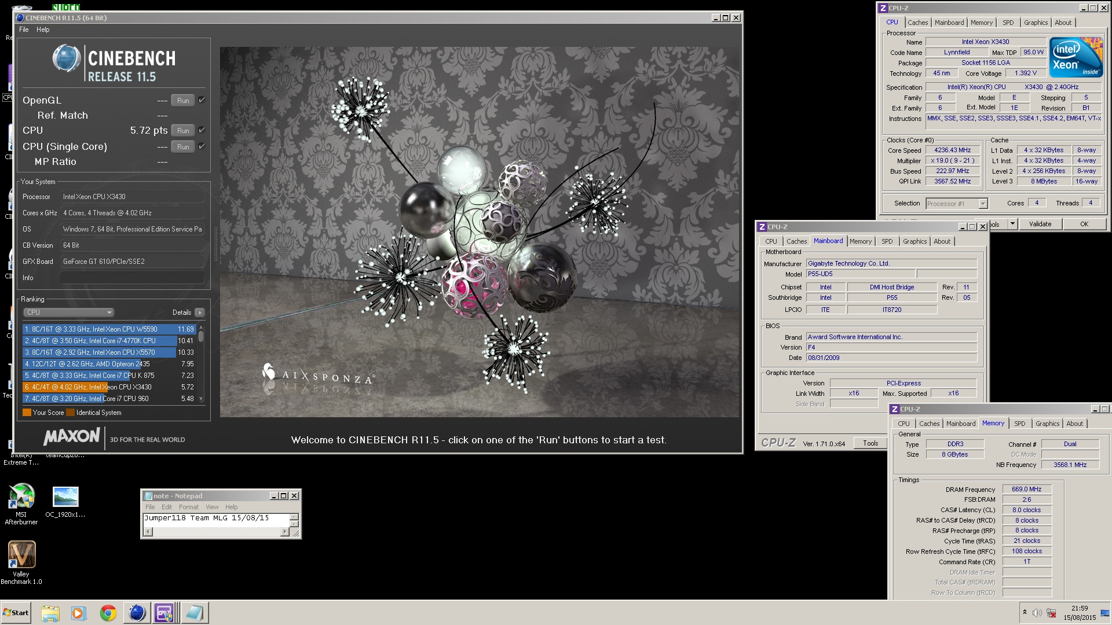This screenshot has height=625, width=1112.
Task: Select highlighted ranking row Xeon CPU X3430
Action: pyautogui.click(x=109, y=387)
